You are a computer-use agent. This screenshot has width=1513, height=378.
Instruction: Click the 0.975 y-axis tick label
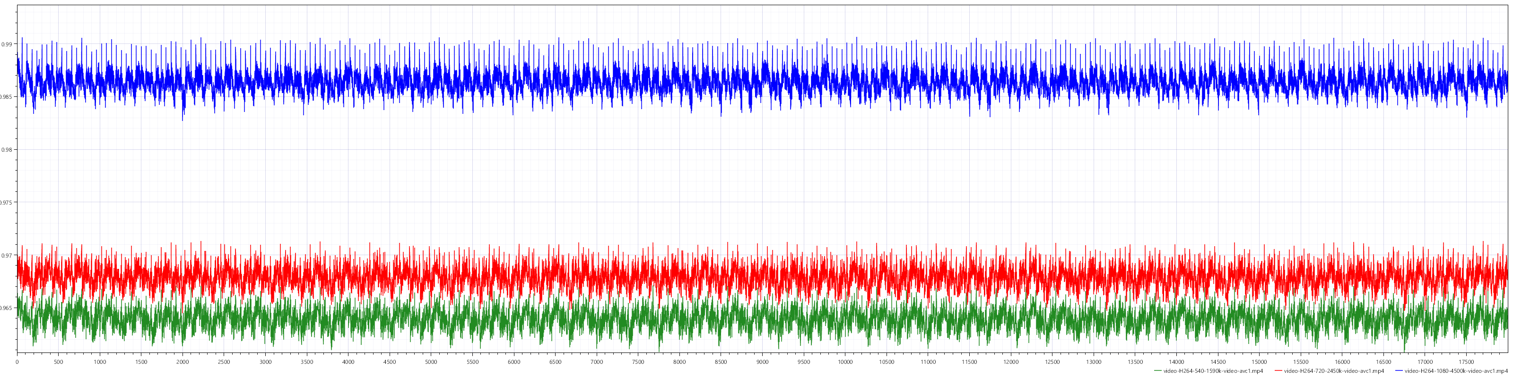7,203
